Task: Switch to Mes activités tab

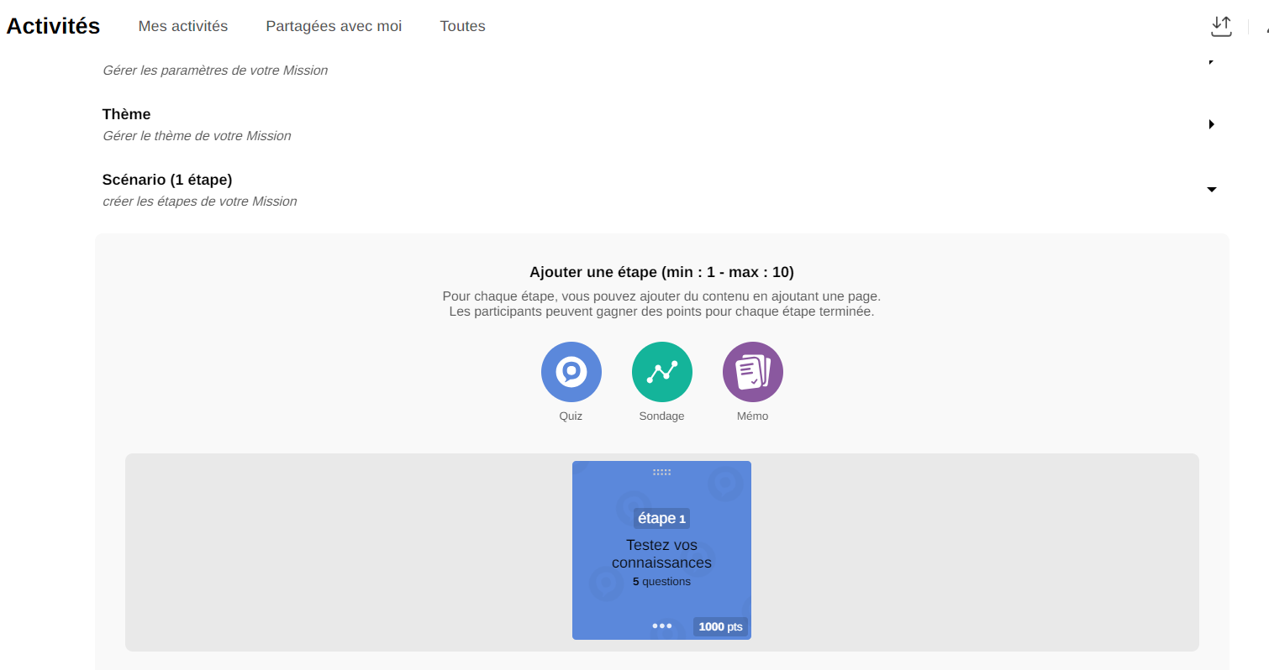Action: [x=183, y=26]
